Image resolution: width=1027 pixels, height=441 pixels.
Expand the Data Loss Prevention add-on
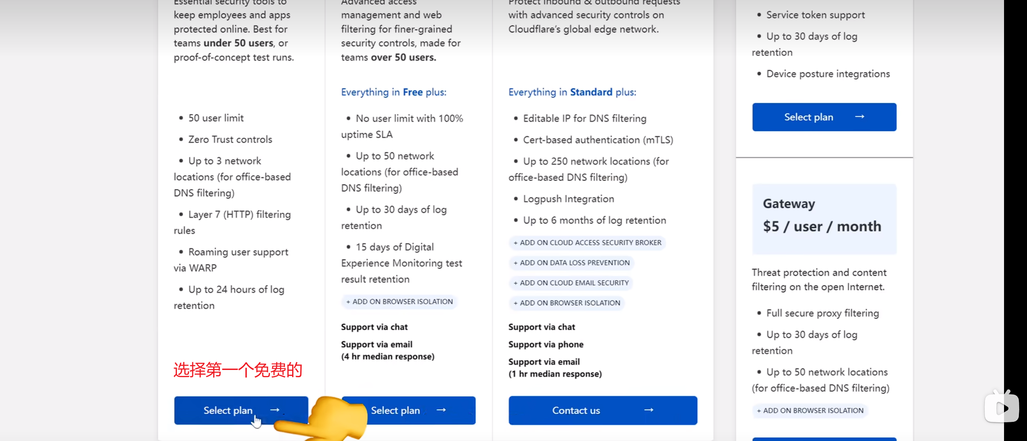[572, 263]
